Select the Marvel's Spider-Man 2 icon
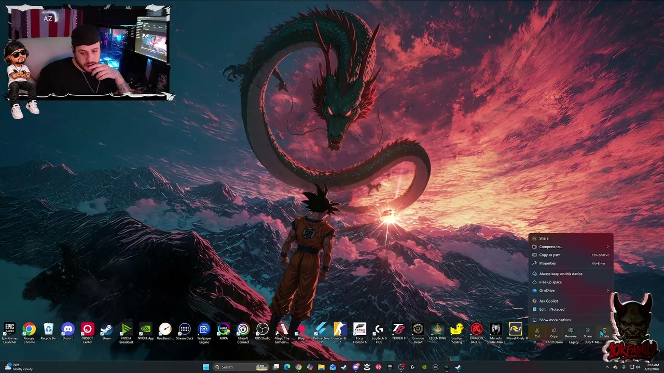This screenshot has height=373, width=664. pos(496,333)
